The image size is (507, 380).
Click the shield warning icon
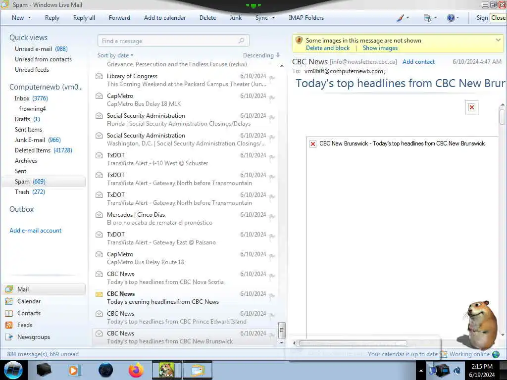point(299,41)
